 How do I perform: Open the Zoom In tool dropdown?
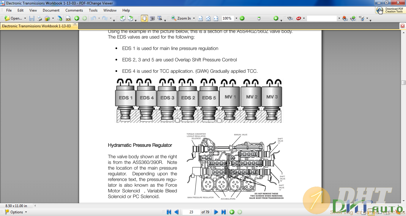(194, 18)
